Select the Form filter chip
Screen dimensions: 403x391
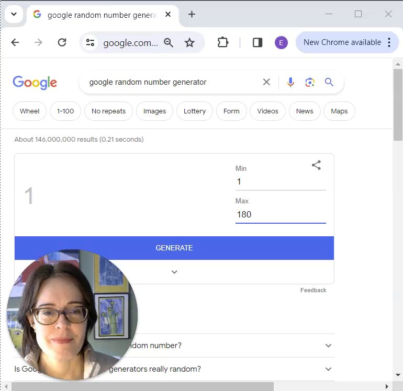coord(231,111)
